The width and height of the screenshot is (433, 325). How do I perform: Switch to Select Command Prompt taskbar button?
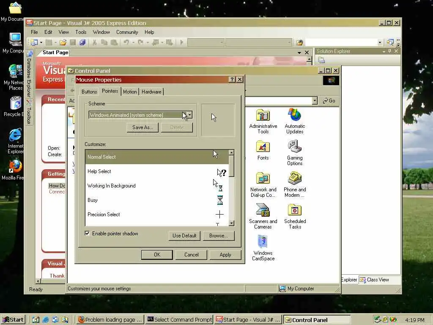[x=179, y=320]
